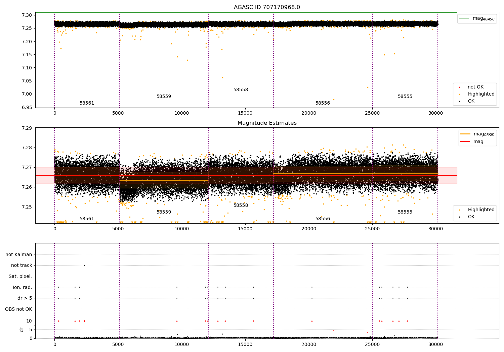The width and height of the screenshot is (504, 352).
Task: Click the 30000 x-axis tick under the bottom plot
Action: point(436,344)
